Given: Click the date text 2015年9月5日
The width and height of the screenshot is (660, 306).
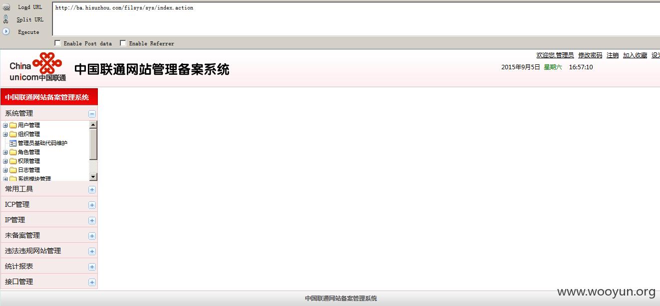Looking at the screenshot, I should point(521,67).
